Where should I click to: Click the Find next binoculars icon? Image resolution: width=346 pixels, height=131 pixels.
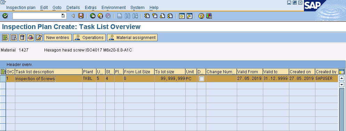tap(135, 16)
